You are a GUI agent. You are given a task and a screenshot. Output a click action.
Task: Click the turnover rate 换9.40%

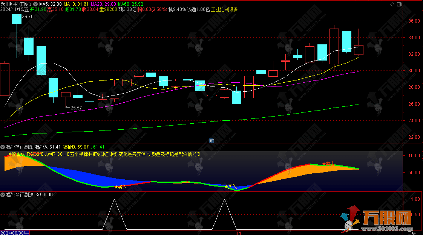(177, 9)
